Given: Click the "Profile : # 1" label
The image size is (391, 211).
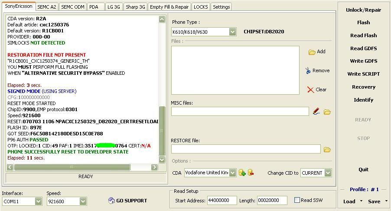Looking at the screenshot, I should pos(364,189).
